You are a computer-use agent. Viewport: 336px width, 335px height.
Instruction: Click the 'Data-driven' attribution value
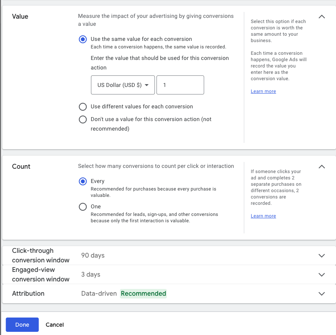(x=99, y=294)
